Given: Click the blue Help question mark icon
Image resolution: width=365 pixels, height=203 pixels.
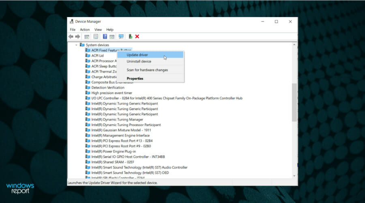Looking at the screenshot, I should click(x=105, y=37).
